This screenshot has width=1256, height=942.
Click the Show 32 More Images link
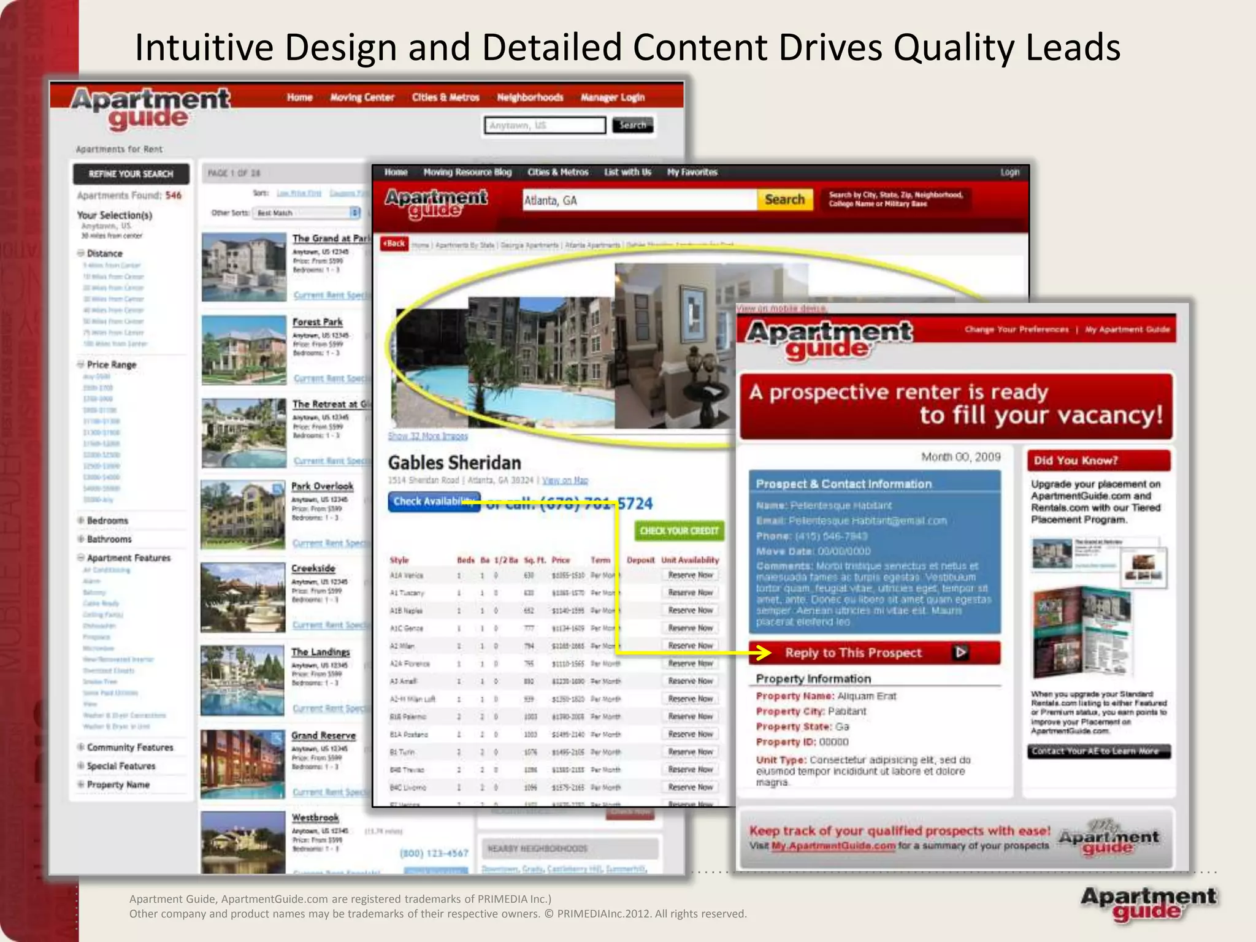pos(428,436)
